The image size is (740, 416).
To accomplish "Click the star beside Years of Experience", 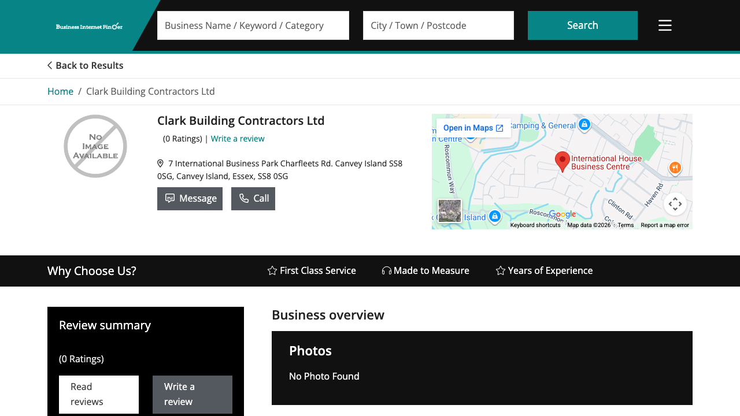I will (x=499, y=270).
